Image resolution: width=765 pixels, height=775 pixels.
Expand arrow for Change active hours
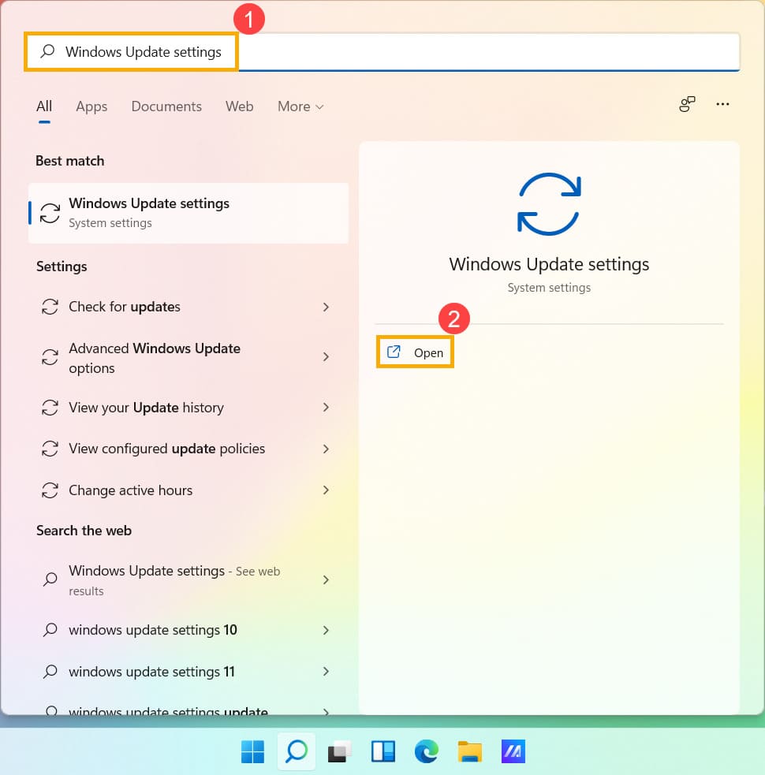(326, 490)
